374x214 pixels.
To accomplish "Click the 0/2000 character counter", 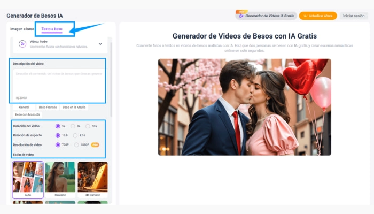I will [21, 98].
